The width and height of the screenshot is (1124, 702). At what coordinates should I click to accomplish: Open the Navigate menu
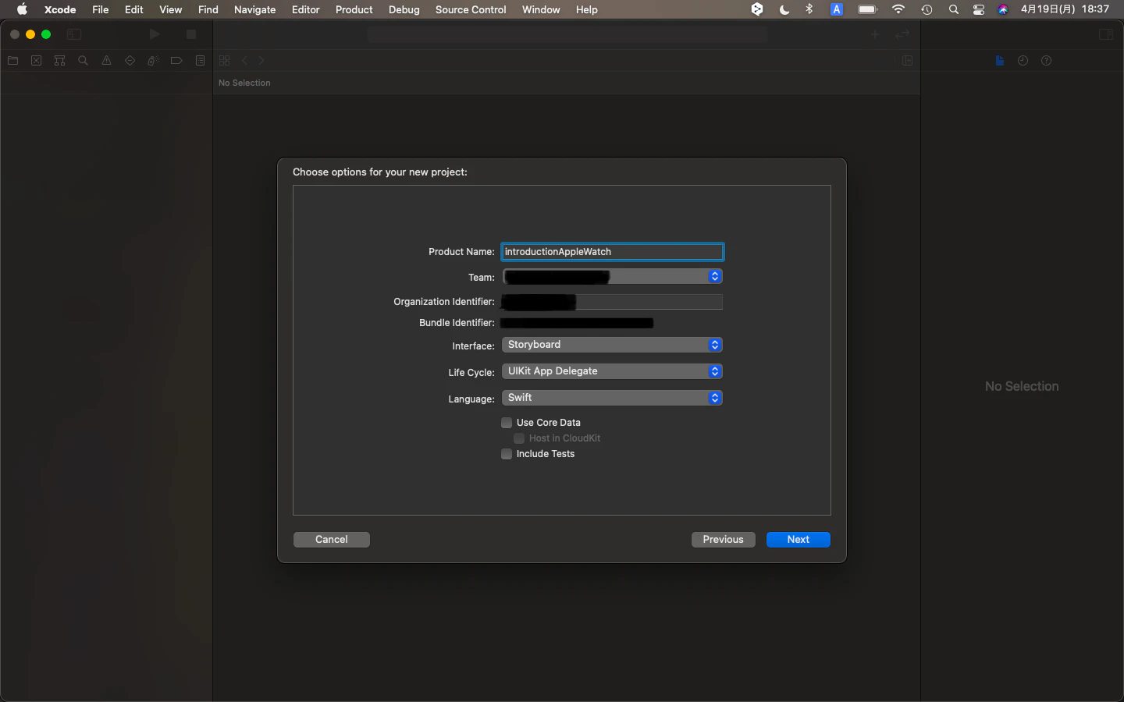click(255, 9)
